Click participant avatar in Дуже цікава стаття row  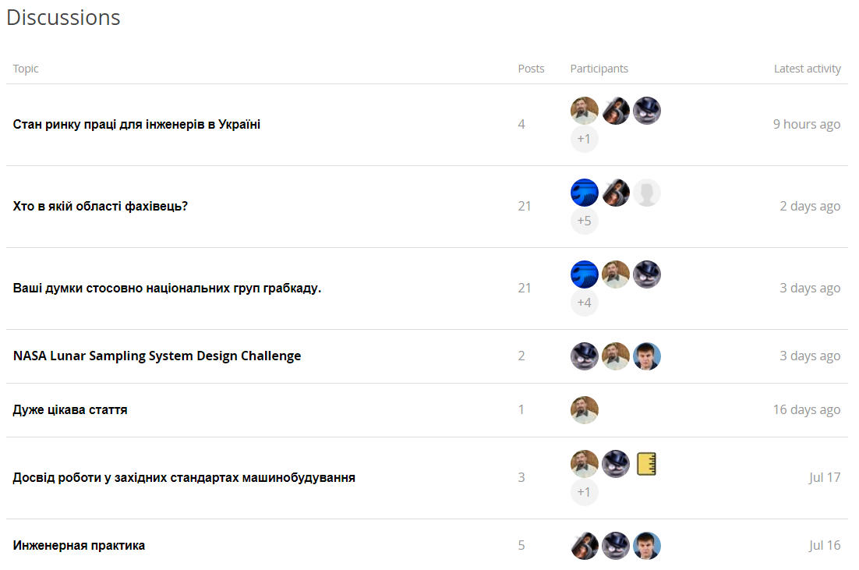585,410
